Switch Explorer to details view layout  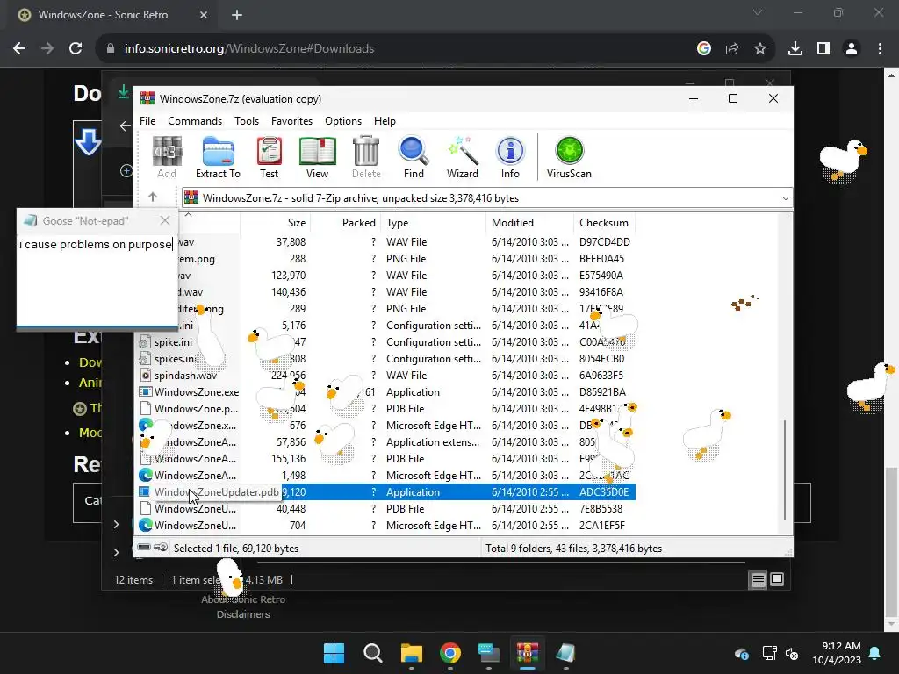point(758,580)
